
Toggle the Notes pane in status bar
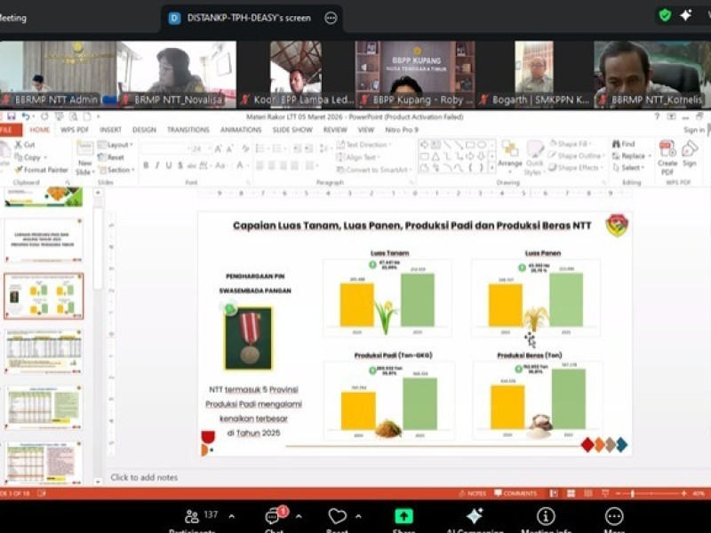(x=473, y=493)
